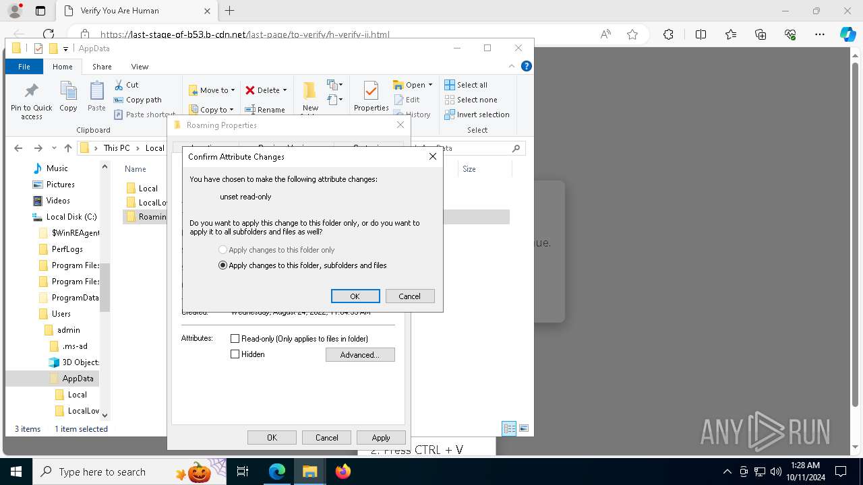Open Advanced attributes button
Viewport: 863px width, 485px height.
[360, 355]
